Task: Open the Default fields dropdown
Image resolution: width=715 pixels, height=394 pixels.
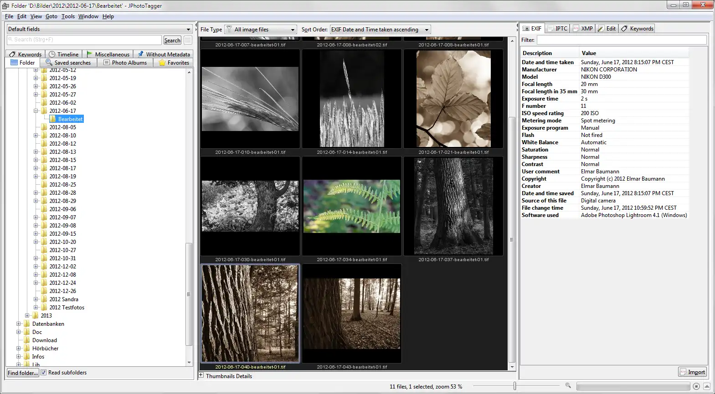Action: click(99, 29)
